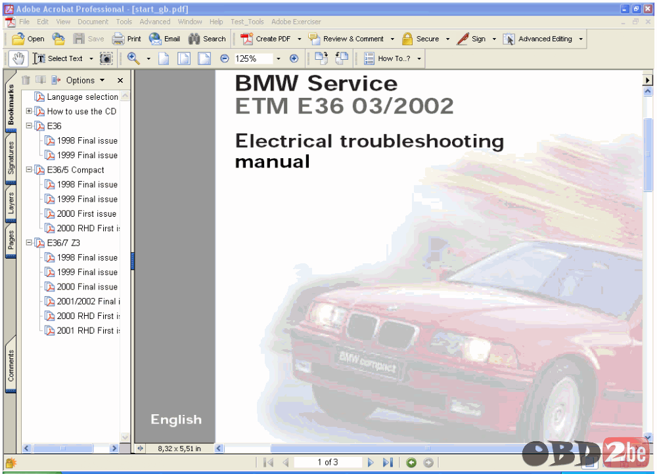Open 2000 First issue under E36/5 Compact

[87, 213]
